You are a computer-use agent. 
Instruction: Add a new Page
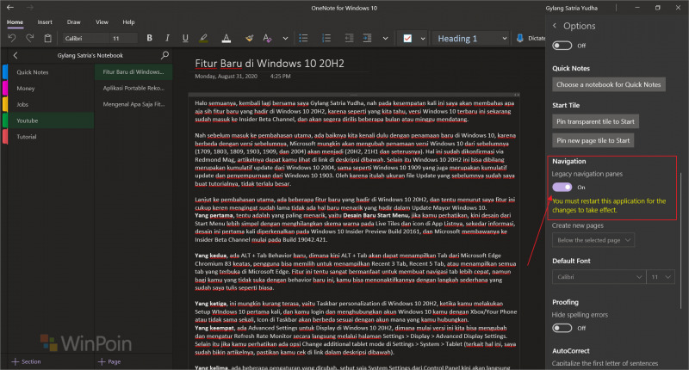click(x=109, y=361)
